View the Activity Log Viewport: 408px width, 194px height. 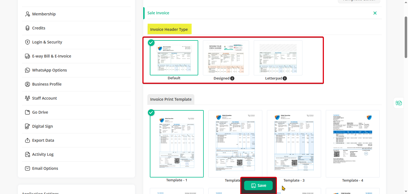point(76,154)
